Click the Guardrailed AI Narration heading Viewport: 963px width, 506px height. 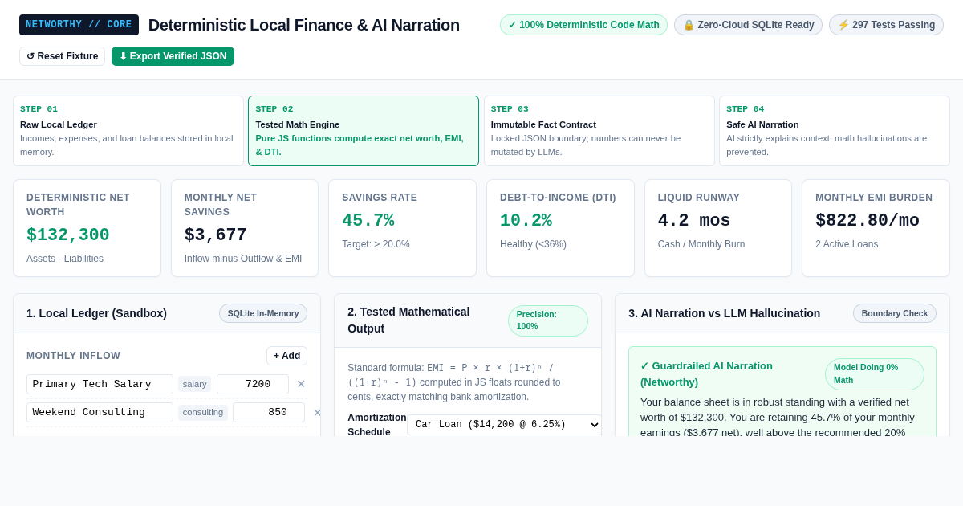tap(706, 373)
